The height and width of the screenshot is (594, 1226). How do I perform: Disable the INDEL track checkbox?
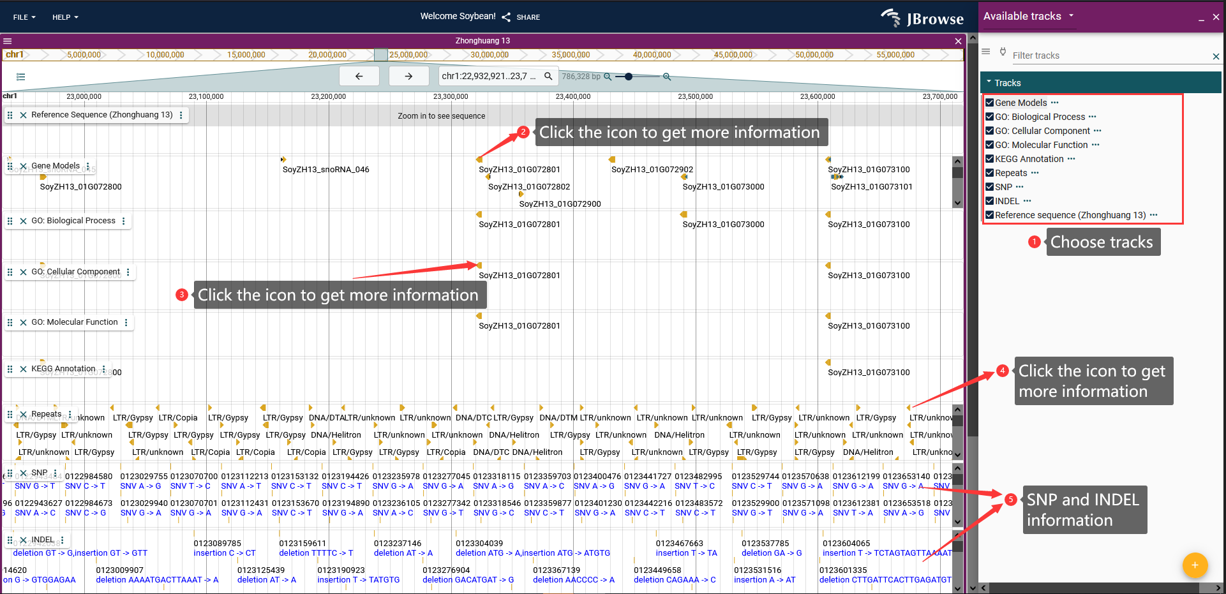[989, 201]
